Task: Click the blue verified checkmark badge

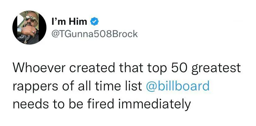Action: click(x=94, y=21)
